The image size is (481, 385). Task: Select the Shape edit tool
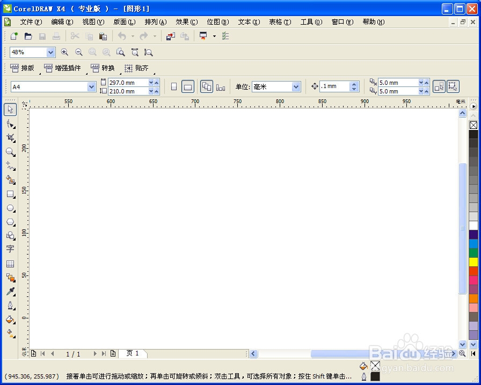[10, 124]
